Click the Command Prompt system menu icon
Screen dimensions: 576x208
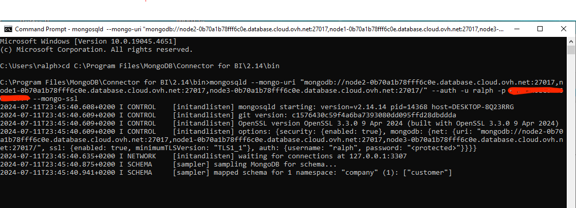8,29
